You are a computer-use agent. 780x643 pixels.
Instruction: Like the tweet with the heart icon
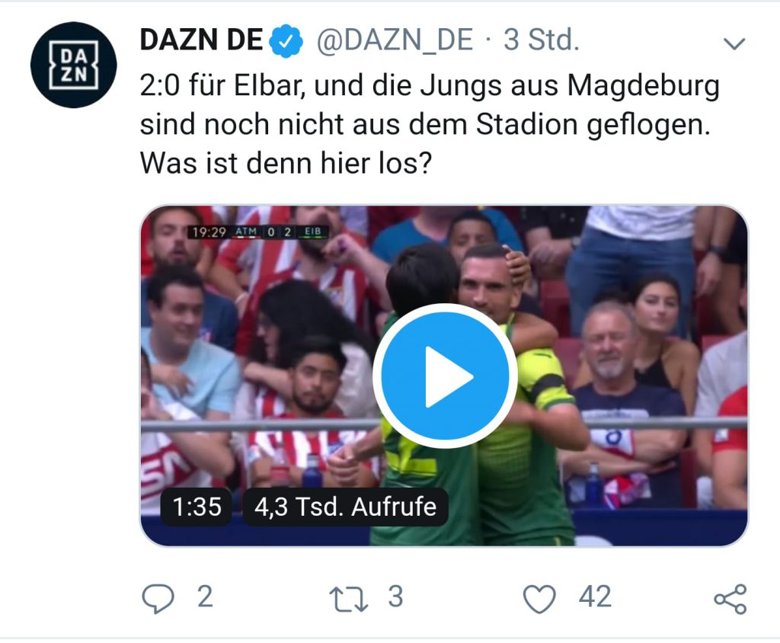click(x=540, y=599)
